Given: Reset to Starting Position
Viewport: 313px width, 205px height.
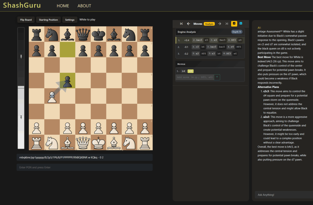Looking at the screenshot, I should coord(48,20).
